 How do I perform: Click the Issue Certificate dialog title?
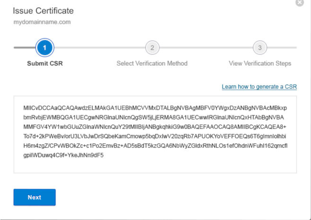click(43, 11)
